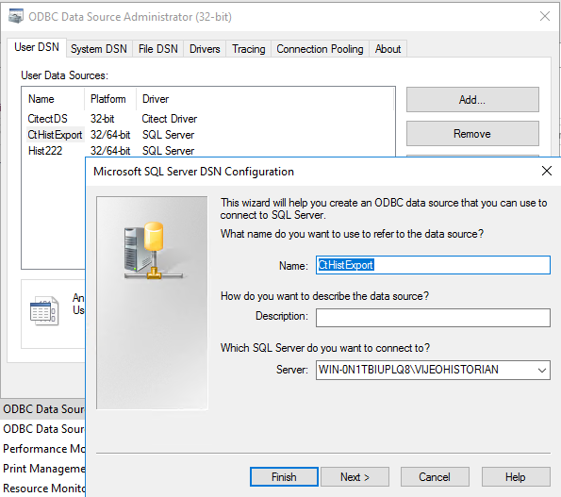Select the second ODBC Data Sources entry
561x497 pixels.
pos(43,429)
